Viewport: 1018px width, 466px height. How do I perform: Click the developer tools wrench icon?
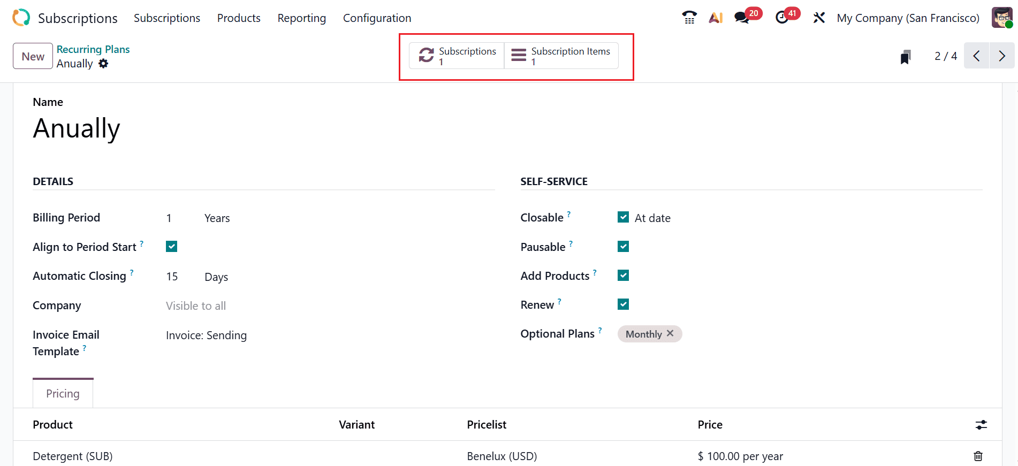pyautogui.click(x=819, y=18)
